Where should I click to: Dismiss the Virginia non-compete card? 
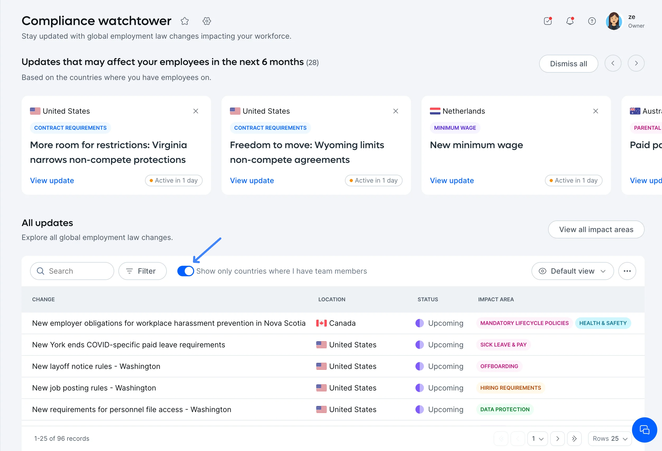coord(196,111)
